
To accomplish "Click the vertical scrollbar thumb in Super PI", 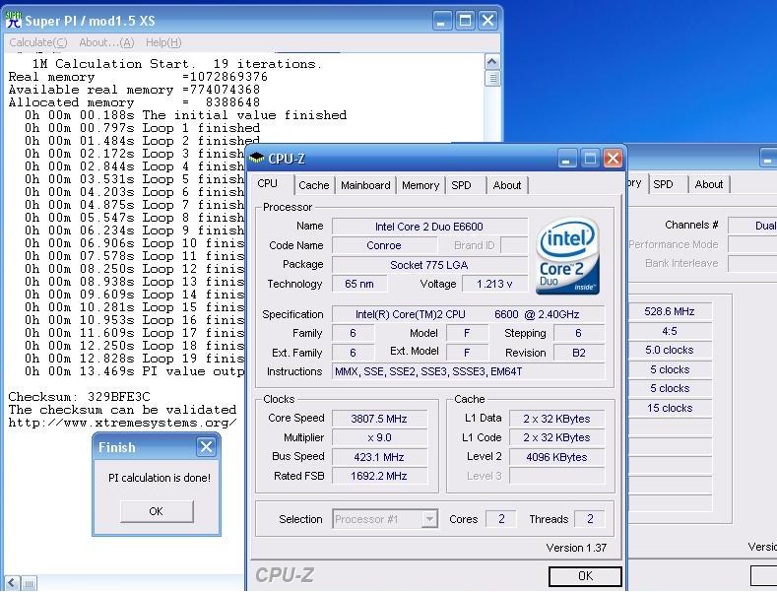I will point(492,79).
